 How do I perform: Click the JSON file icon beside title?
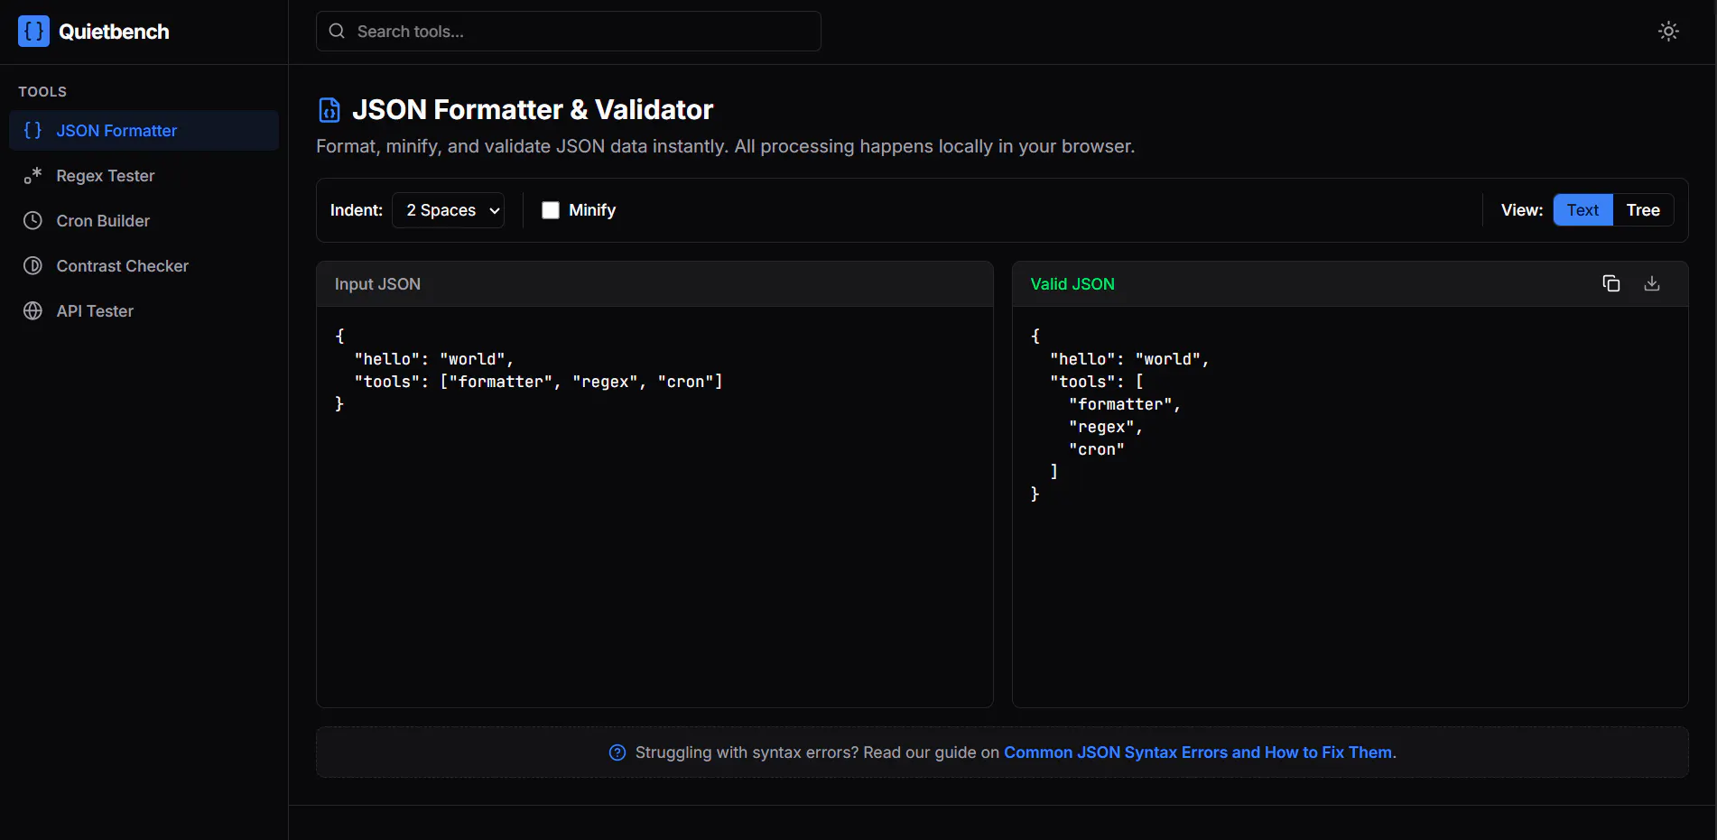[329, 110]
